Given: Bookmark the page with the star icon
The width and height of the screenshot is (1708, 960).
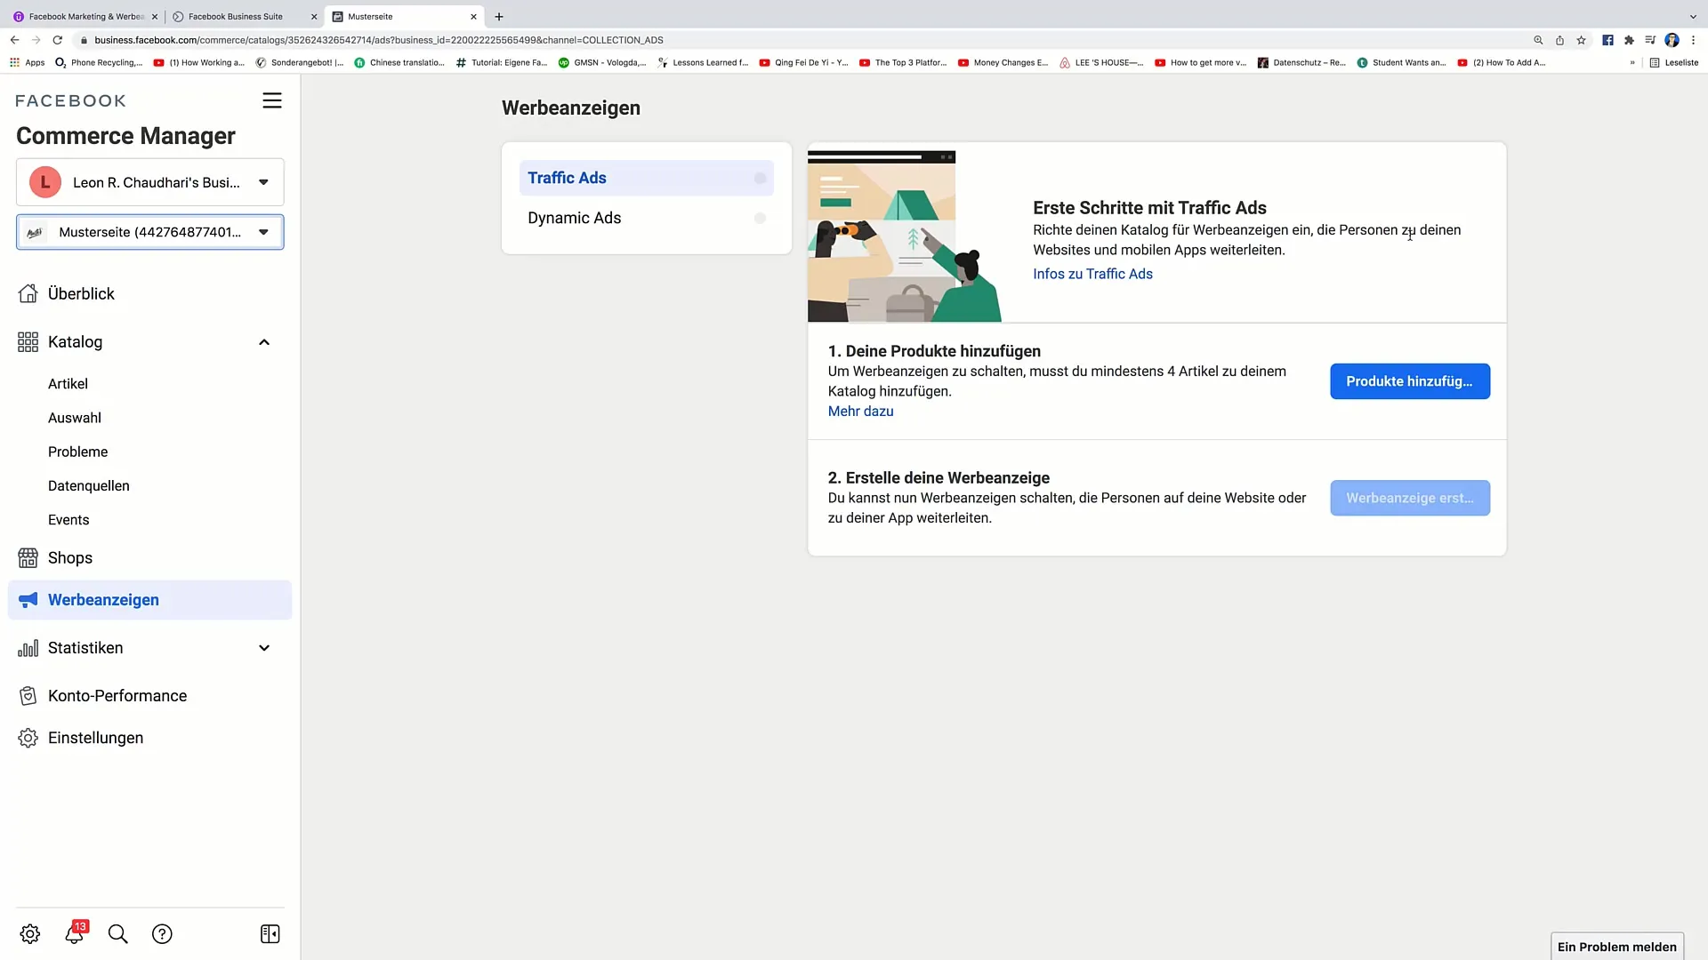Looking at the screenshot, I should [x=1581, y=40].
